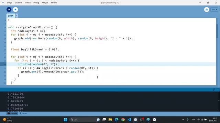This screenshot has width=220, height=123.
Task: Open the weather widget 23°C Sunny
Action: (8, 120)
